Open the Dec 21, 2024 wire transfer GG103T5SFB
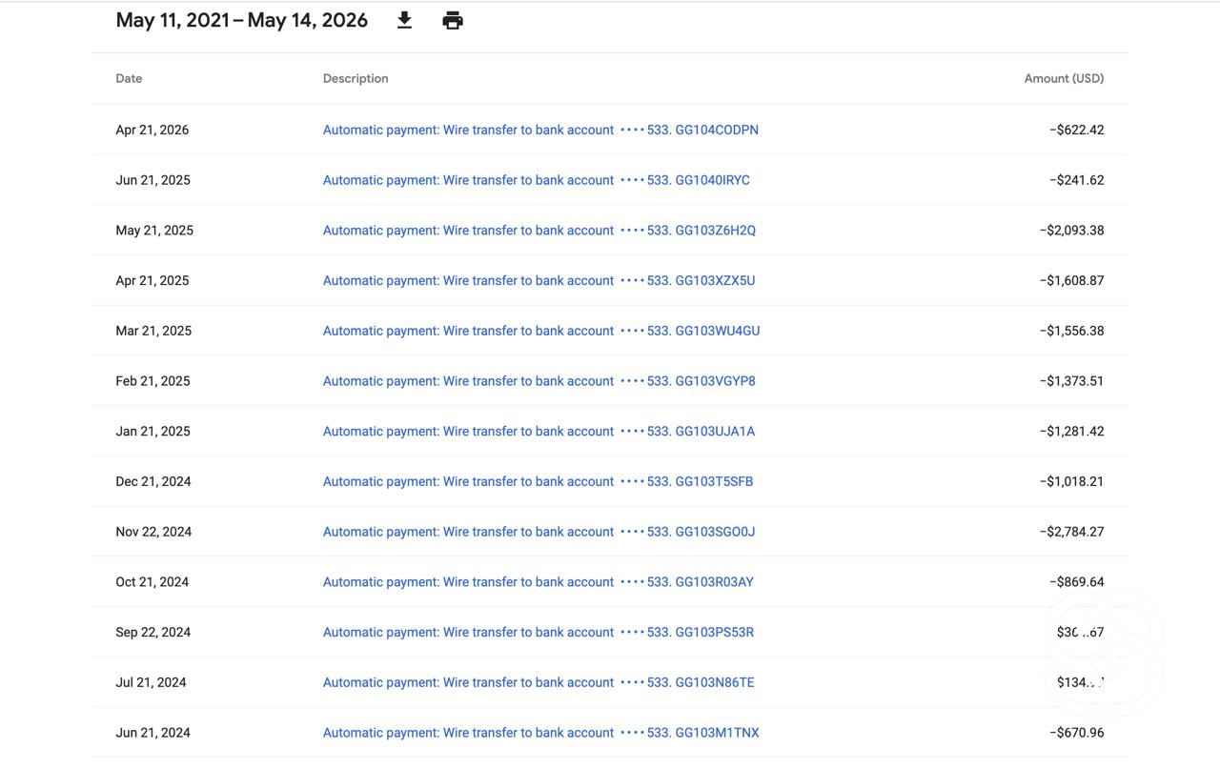This screenshot has width=1220, height=769. point(538,481)
